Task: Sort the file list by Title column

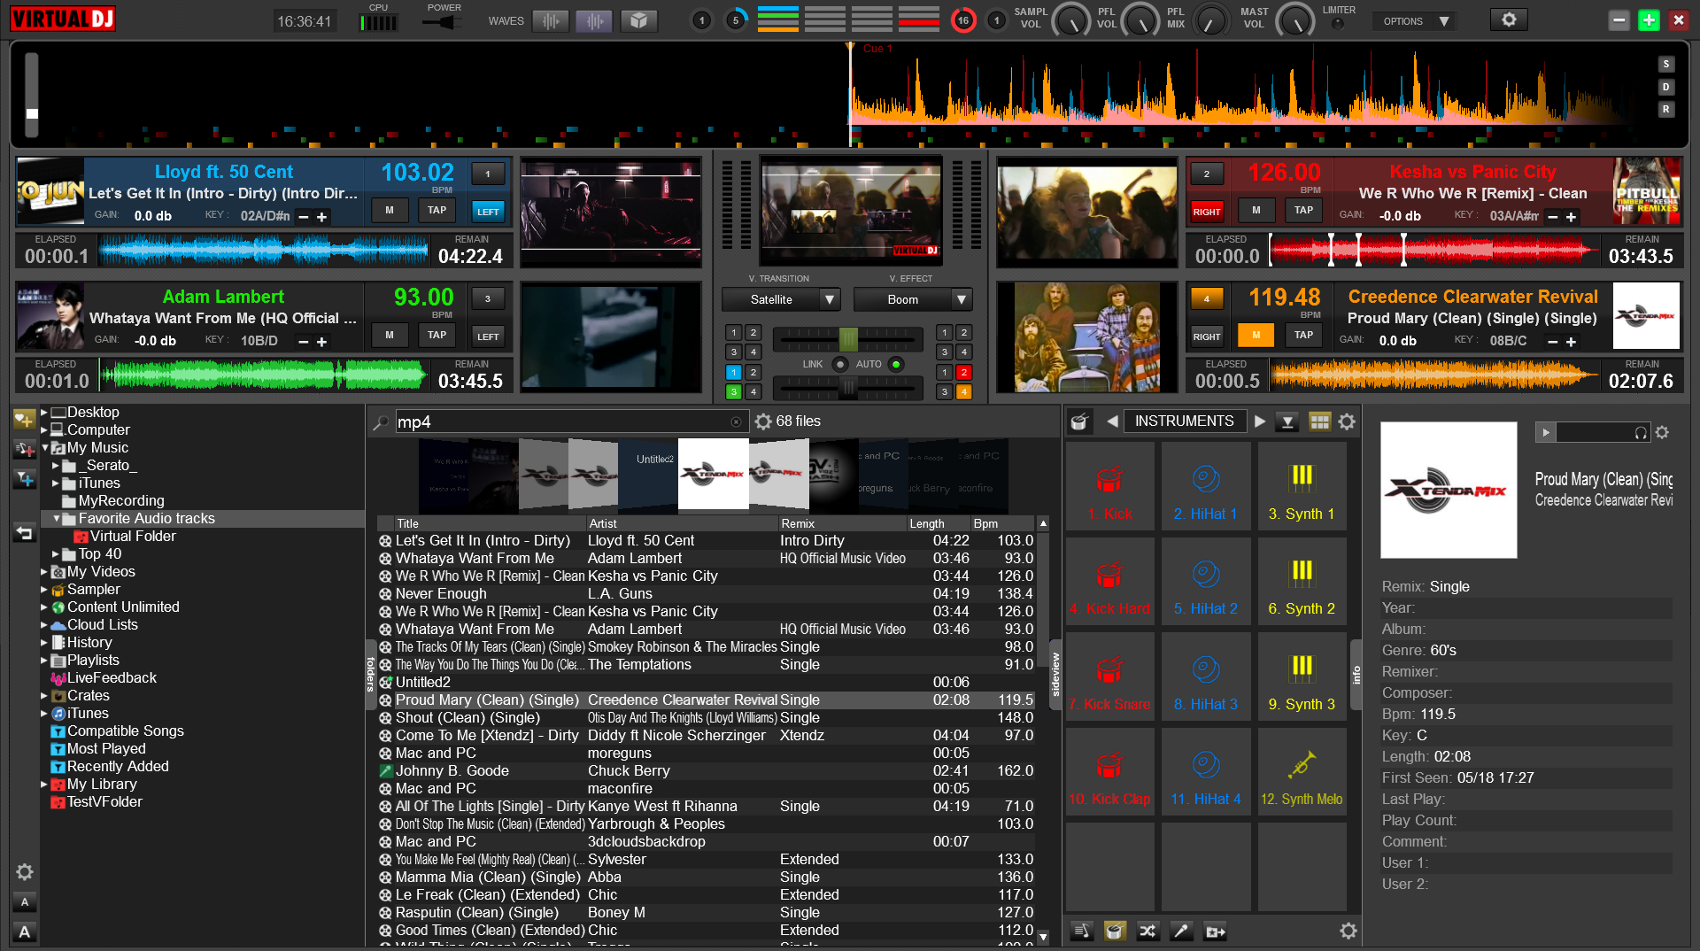Action: point(491,523)
